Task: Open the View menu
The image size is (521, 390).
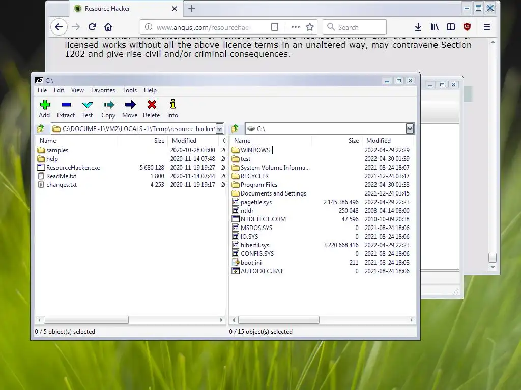Action: (77, 90)
